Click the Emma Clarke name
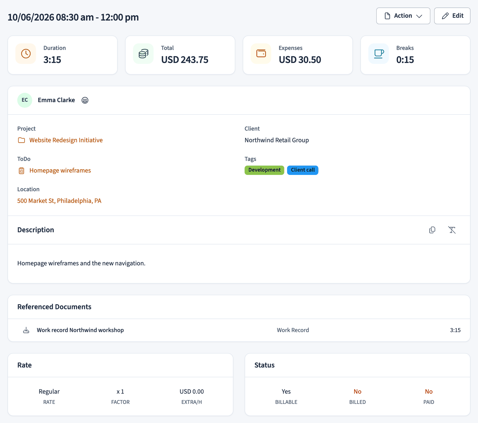 56,100
